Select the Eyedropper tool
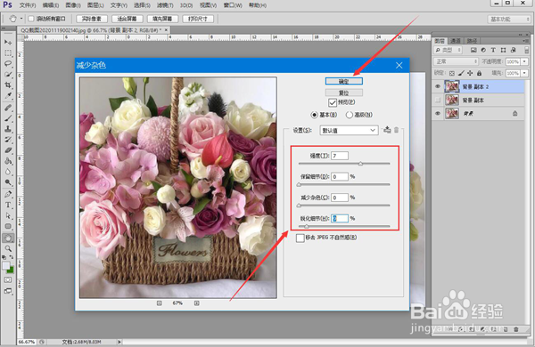Image resolution: width=535 pixels, height=347 pixels. (x=8, y=96)
